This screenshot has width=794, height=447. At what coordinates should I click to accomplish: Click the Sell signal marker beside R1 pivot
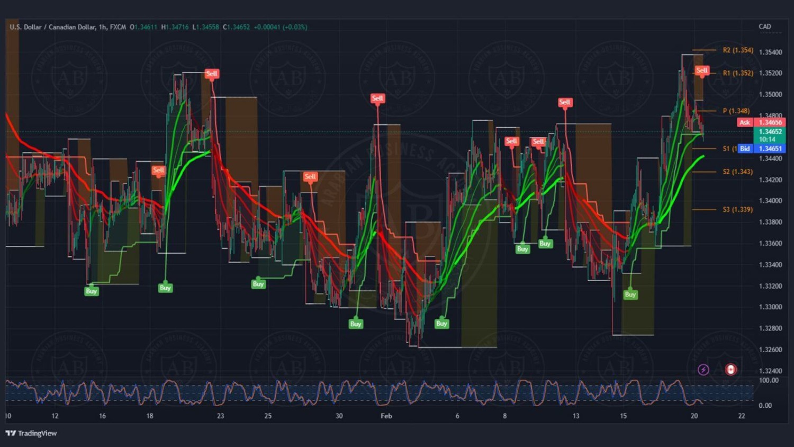[x=702, y=70]
